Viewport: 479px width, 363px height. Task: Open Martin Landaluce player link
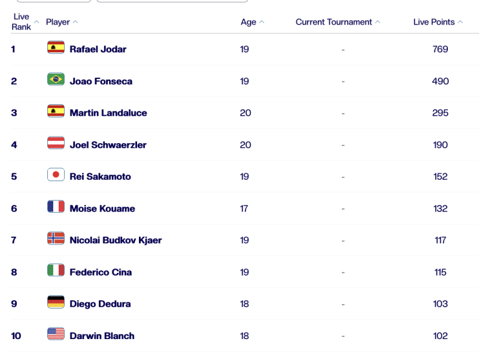click(108, 113)
